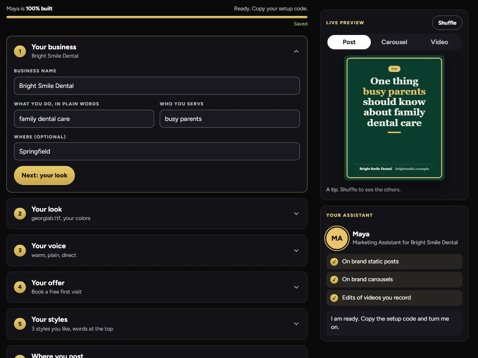Click the step 2 number badge

20,214
